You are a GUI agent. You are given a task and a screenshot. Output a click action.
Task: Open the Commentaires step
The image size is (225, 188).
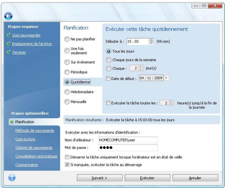click(x=26, y=165)
